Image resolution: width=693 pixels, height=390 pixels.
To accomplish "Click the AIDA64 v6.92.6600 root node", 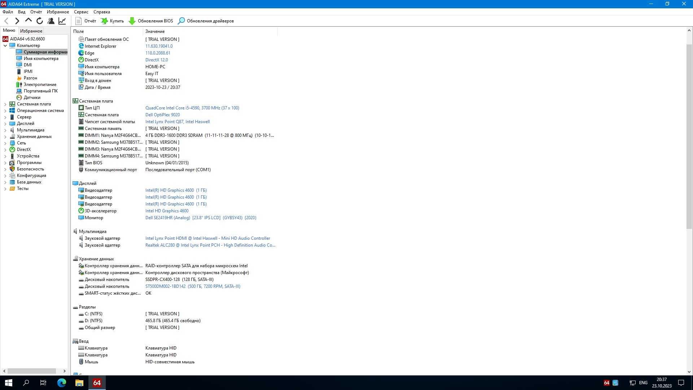I will pyautogui.click(x=27, y=39).
